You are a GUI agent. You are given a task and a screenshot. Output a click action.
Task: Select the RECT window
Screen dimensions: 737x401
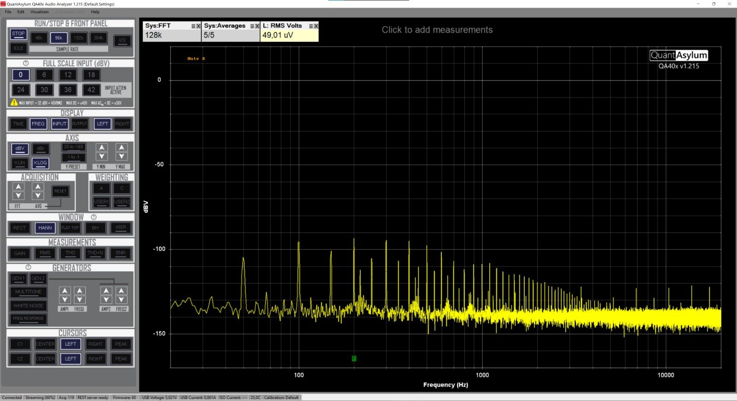tap(19, 228)
